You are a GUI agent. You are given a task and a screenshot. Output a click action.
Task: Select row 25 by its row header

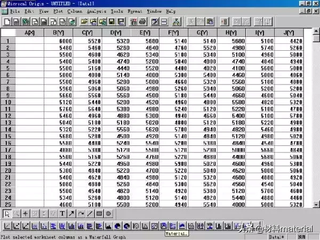coord(8,204)
